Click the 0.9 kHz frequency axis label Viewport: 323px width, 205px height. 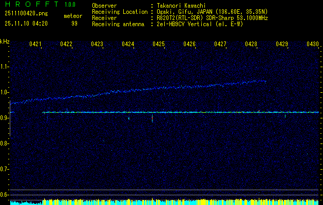pos(5,118)
